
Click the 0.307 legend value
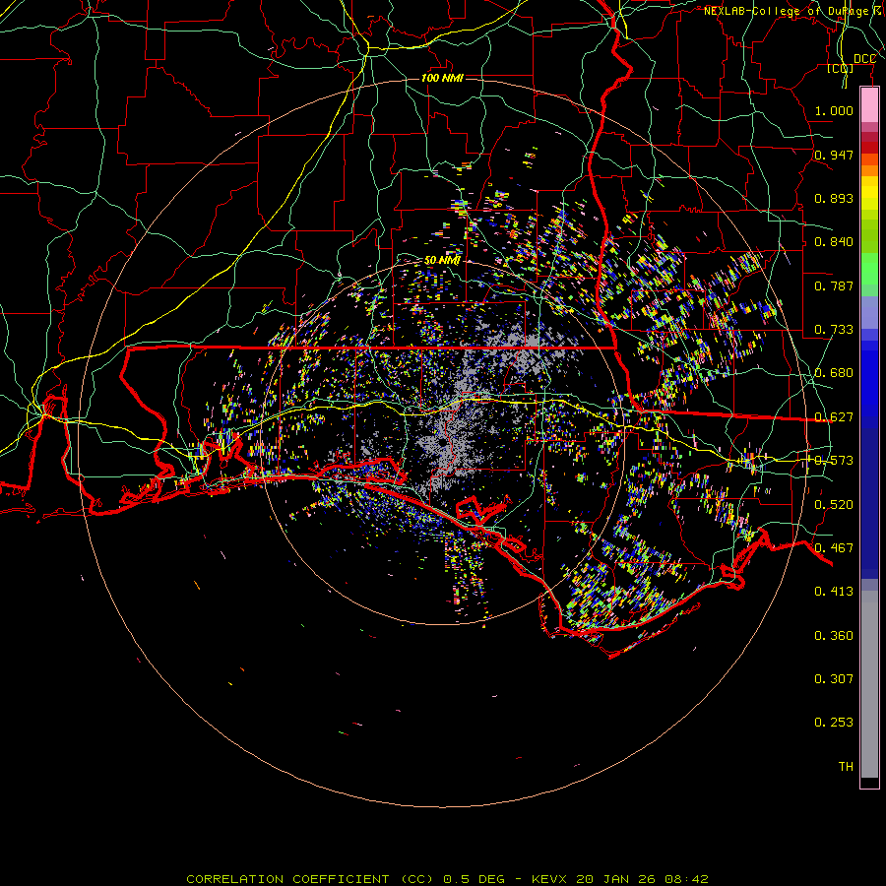tap(834, 679)
